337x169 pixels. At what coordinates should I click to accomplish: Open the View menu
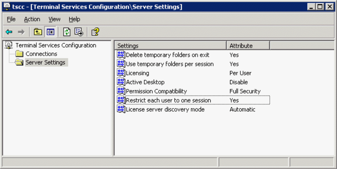(x=54, y=19)
